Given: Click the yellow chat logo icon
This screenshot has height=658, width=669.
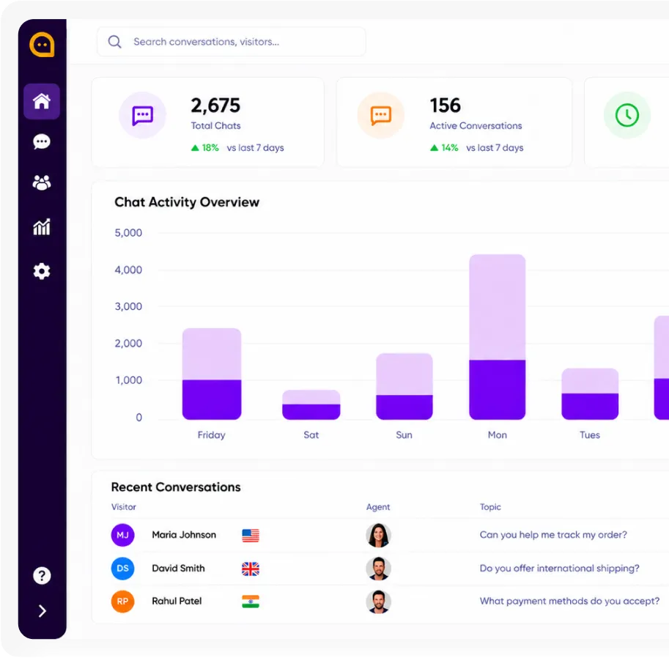Looking at the screenshot, I should click(x=42, y=45).
